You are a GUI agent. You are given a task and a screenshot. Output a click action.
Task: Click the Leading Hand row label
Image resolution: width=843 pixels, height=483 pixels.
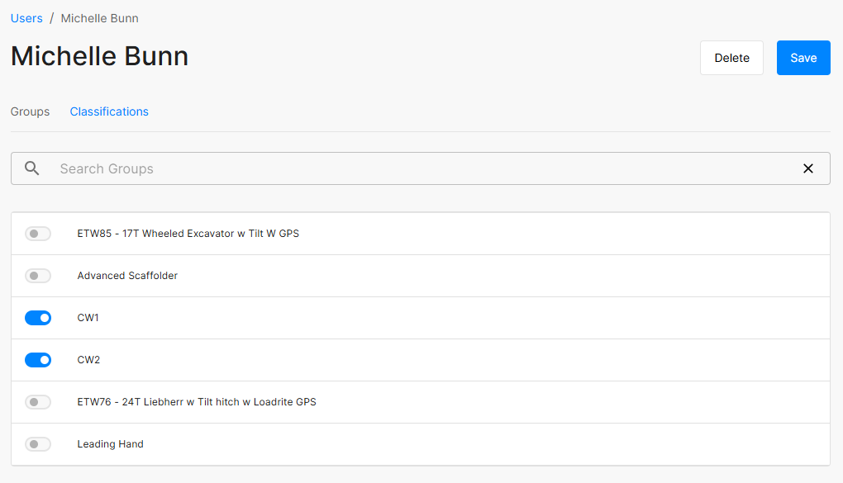tap(110, 444)
